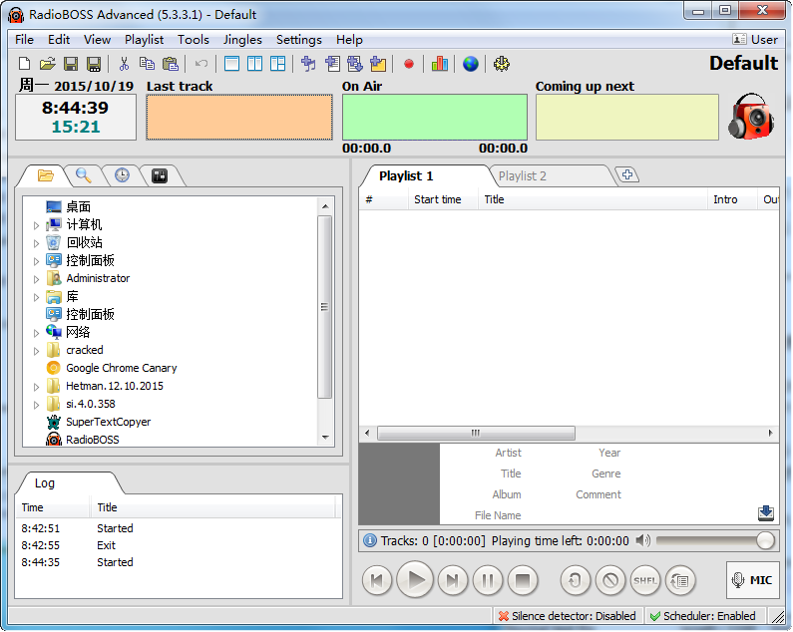793x632 pixels.
Task: Click the red record button in toolbar
Action: point(409,64)
